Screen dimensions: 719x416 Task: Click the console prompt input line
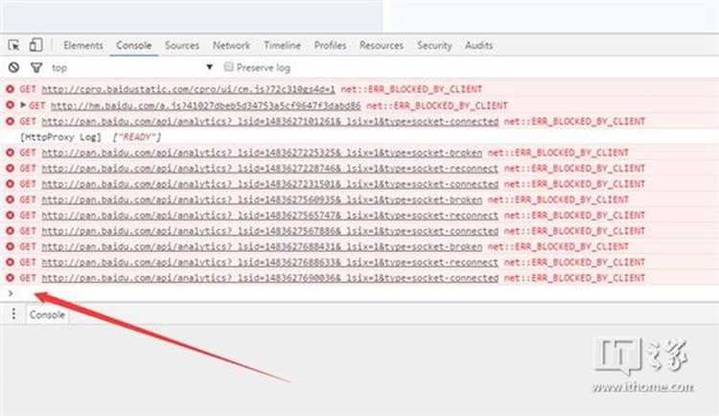(359, 293)
